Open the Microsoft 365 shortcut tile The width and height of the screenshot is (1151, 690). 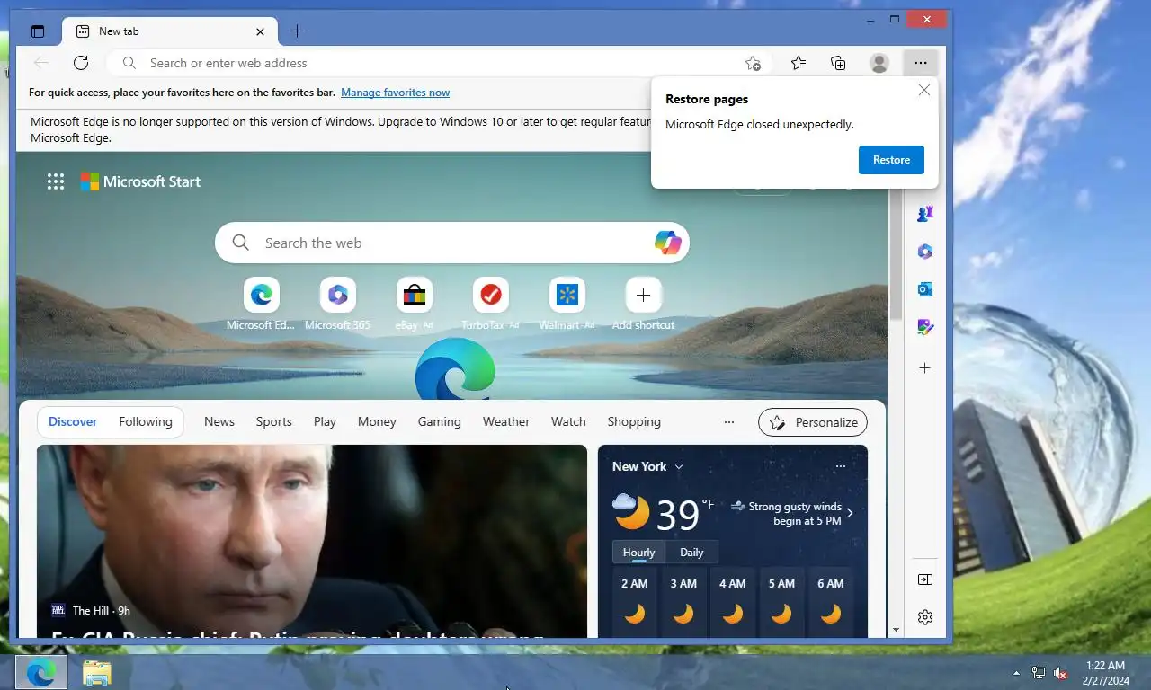click(x=337, y=304)
